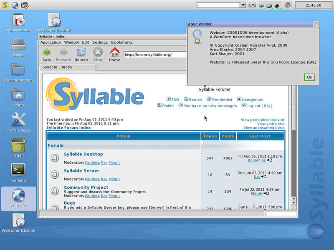Viewport: 334px width, 250px height.
Task: Click the Back navigation icon in Webster
Action: point(46,53)
